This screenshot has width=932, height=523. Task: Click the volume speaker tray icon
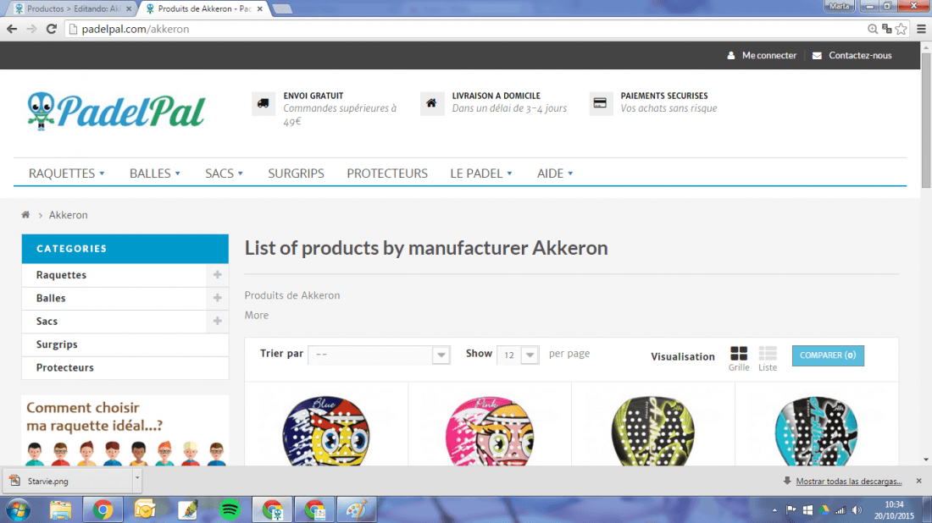point(857,510)
